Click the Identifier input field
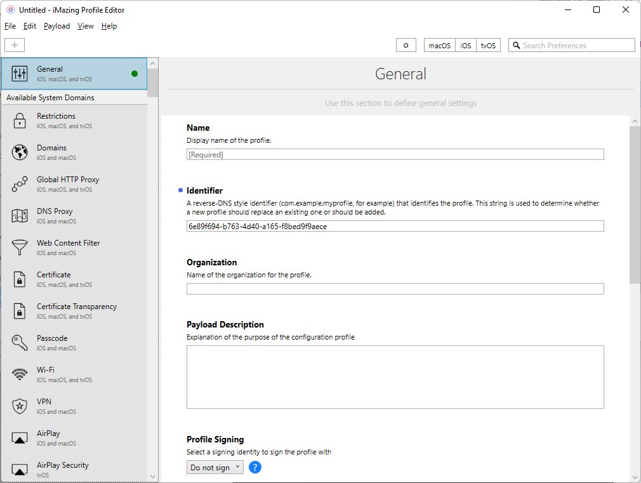The height and width of the screenshot is (483, 641). click(395, 226)
